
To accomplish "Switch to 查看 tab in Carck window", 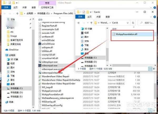I will [107, 17].
